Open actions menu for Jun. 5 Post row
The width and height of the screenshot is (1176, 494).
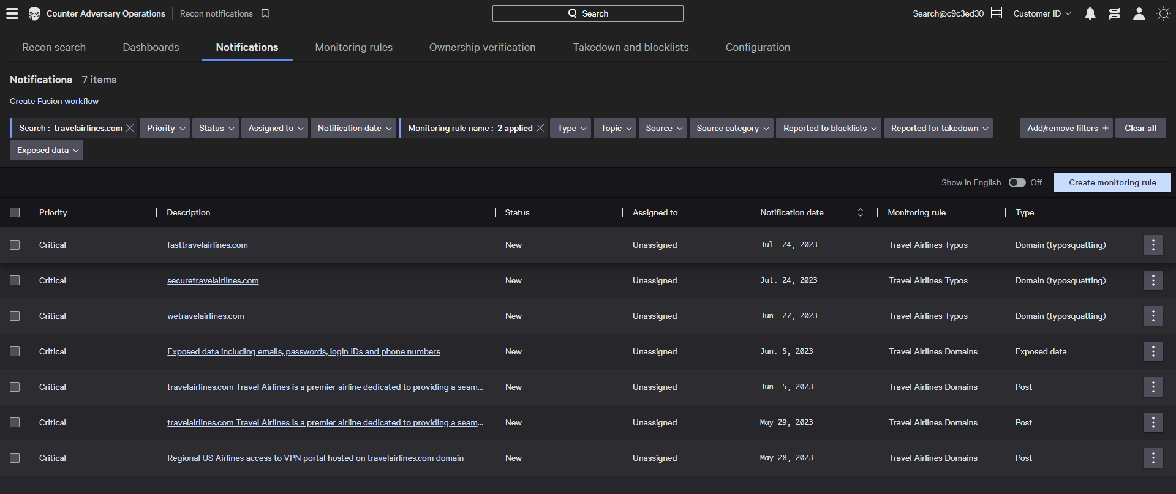[x=1153, y=387]
